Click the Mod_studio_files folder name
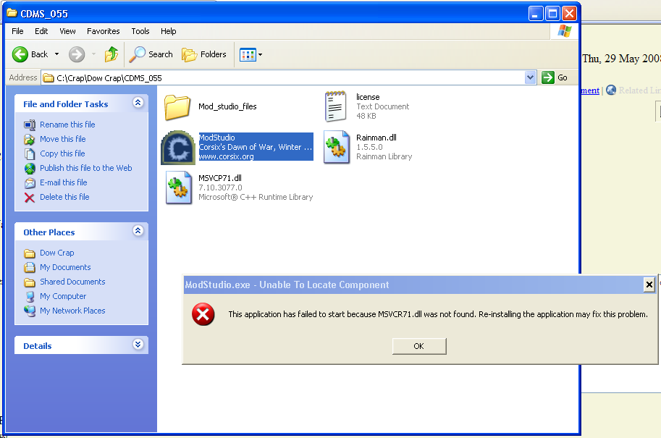Viewport: 661px width, 438px height. click(227, 106)
